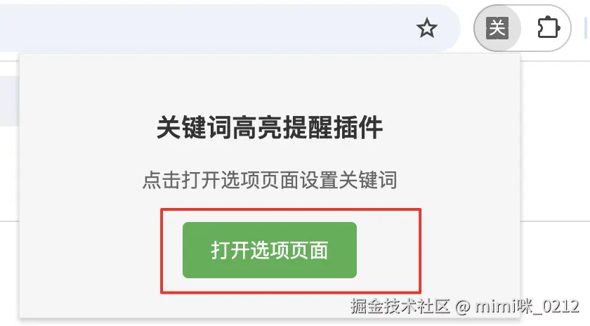
Task: Click empty space above the popup title
Action: [270, 85]
